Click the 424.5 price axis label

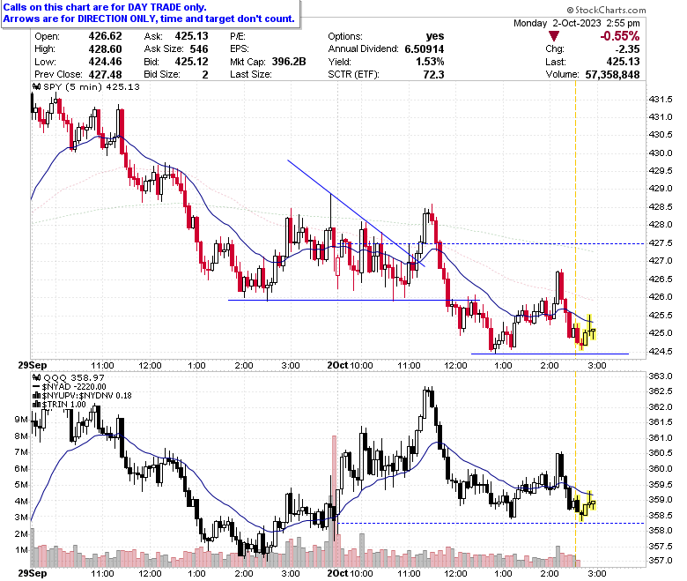point(661,351)
